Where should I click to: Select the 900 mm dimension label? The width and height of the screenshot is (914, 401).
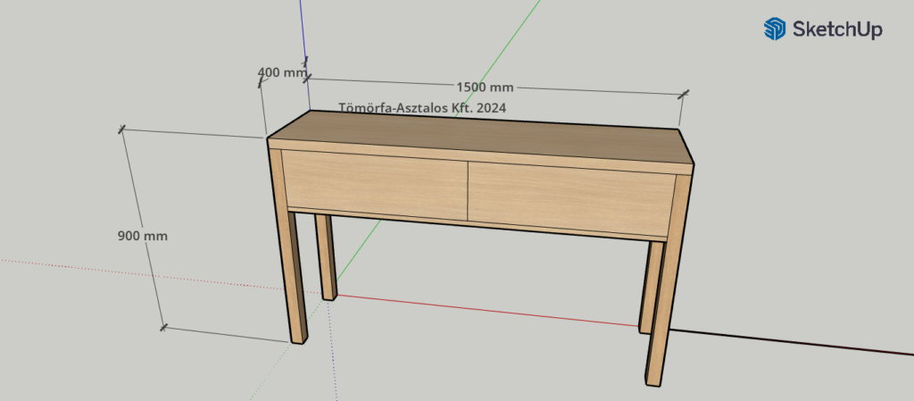tap(142, 237)
